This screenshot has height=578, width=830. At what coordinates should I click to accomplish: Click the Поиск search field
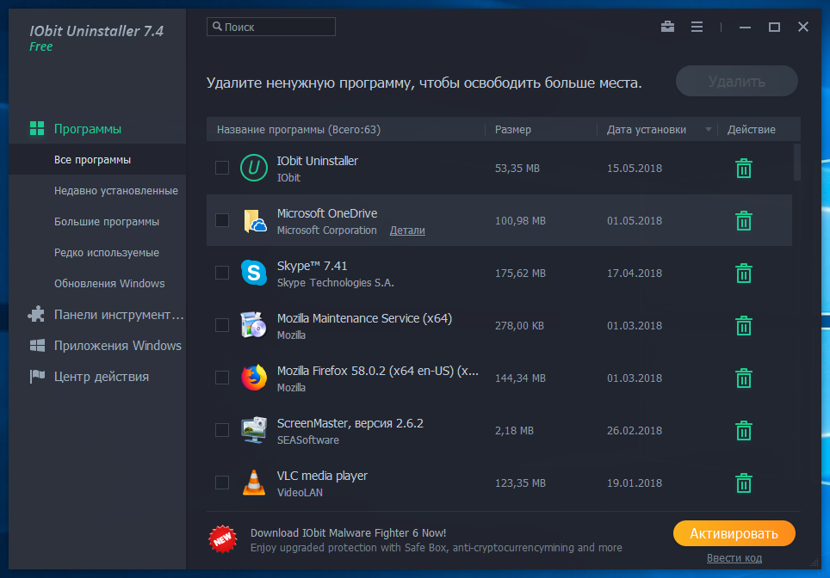coord(271,28)
